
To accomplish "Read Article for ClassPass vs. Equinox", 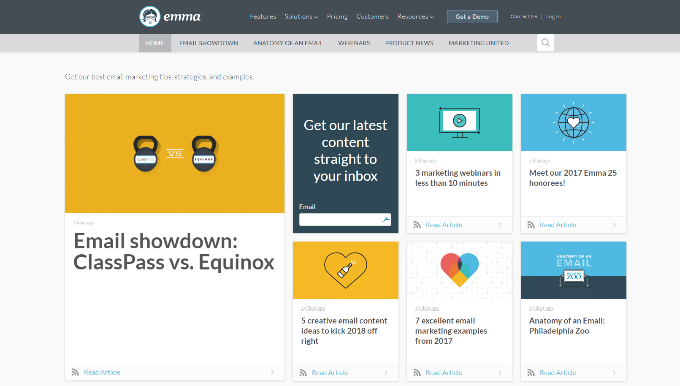I will click(x=102, y=372).
